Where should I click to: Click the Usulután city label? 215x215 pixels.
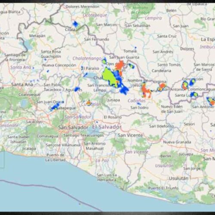click(178, 178)
